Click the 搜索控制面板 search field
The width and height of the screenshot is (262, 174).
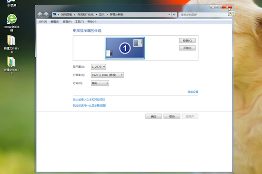(x=203, y=15)
